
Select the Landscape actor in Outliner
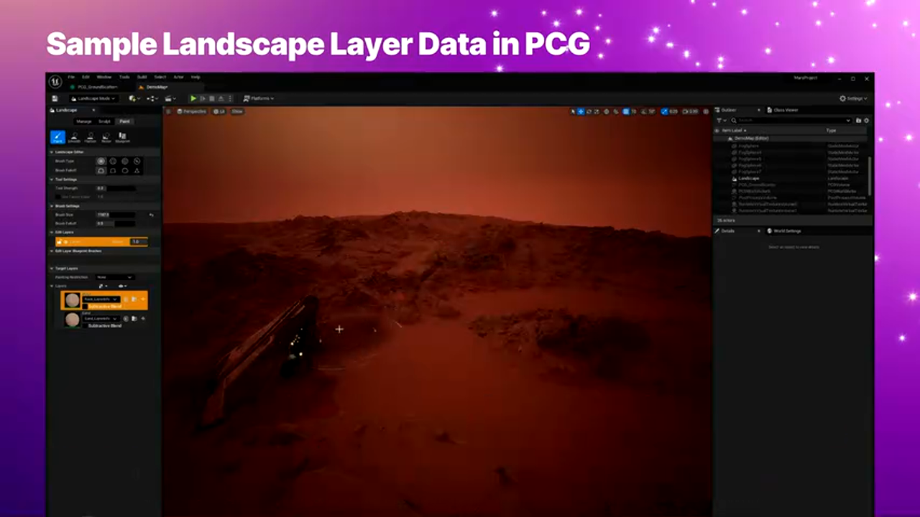(x=749, y=178)
